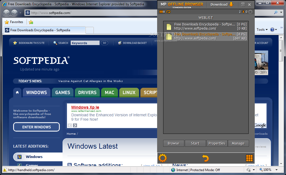Image resolution: width=286 pixels, height=175 pixels.
Task: Click the Windows logo in Latest Additions
Action: 19,157
